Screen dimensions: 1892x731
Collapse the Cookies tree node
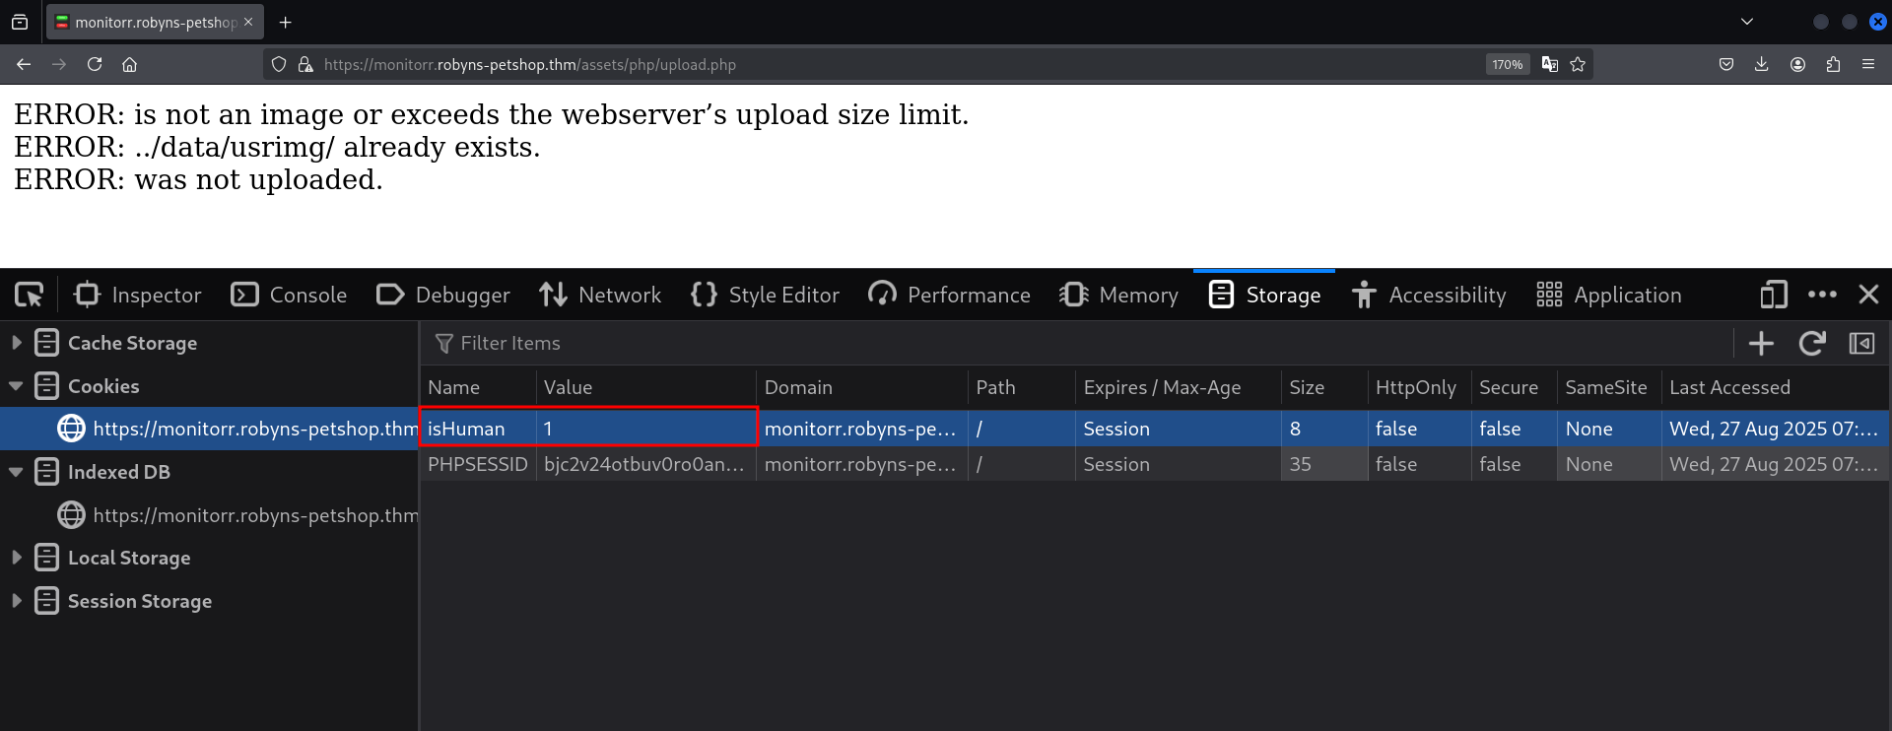pyautogui.click(x=17, y=386)
